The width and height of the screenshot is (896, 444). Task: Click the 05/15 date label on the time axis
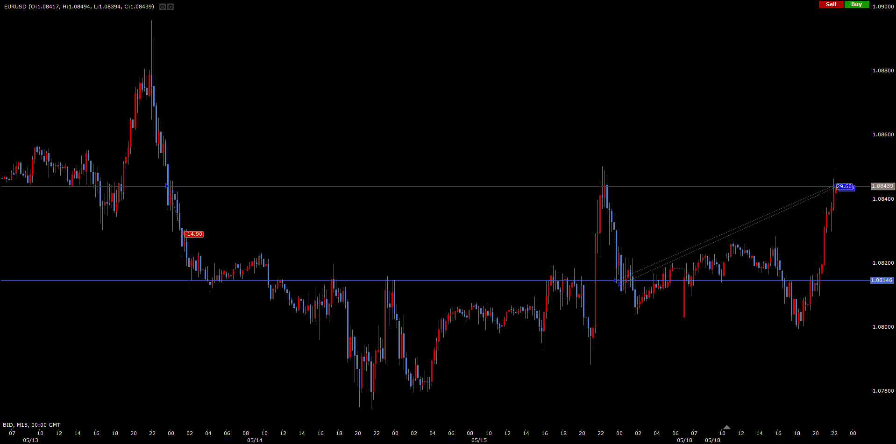pos(479,440)
